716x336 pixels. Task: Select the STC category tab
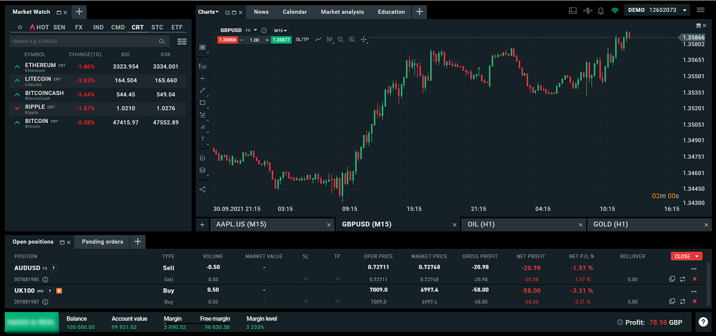(158, 27)
